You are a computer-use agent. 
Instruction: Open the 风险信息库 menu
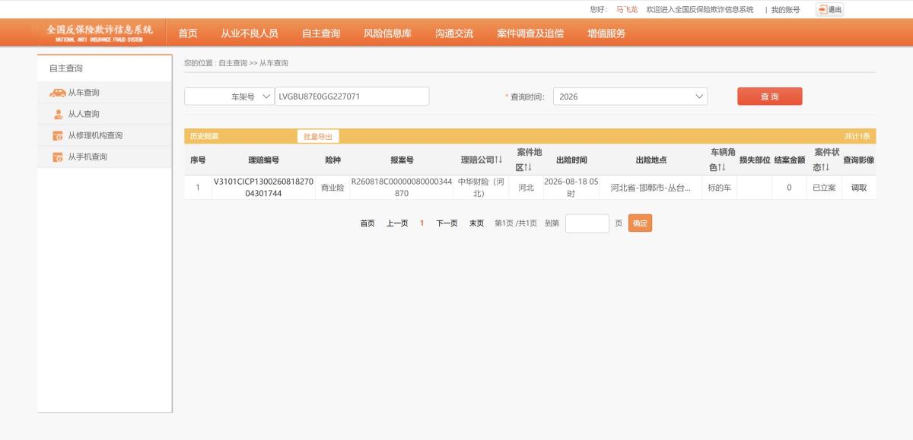coord(387,33)
